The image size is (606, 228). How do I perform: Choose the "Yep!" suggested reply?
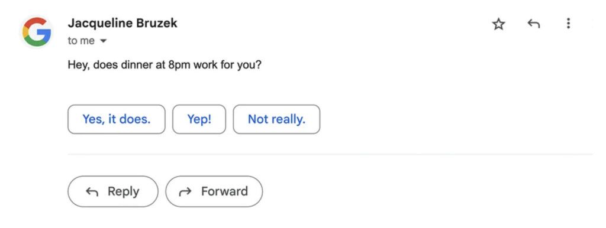(x=199, y=119)
